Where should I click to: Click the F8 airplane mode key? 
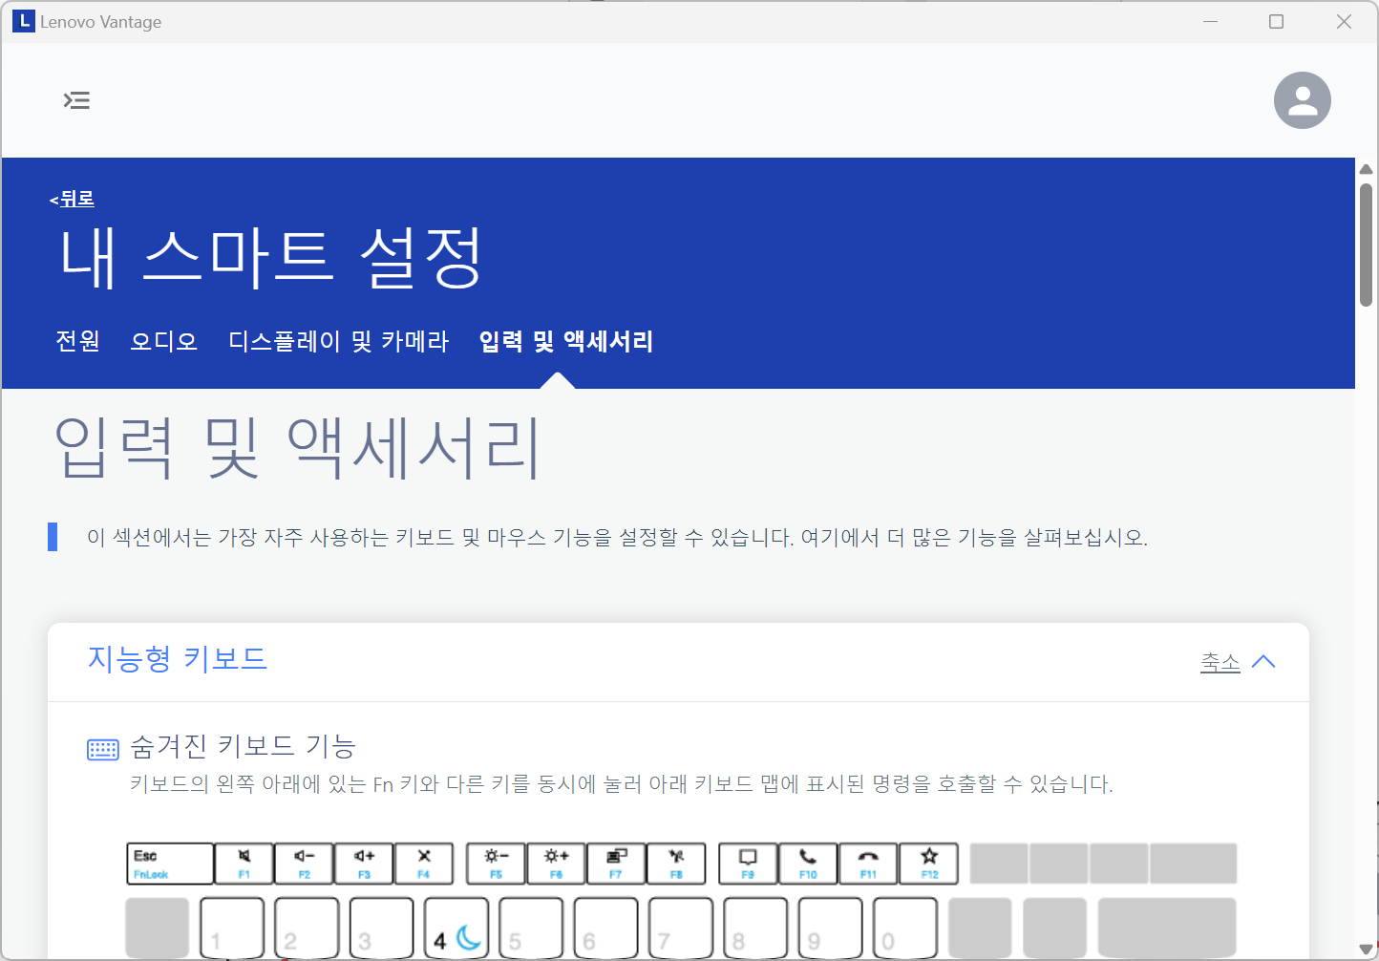(x=676, y=864)
